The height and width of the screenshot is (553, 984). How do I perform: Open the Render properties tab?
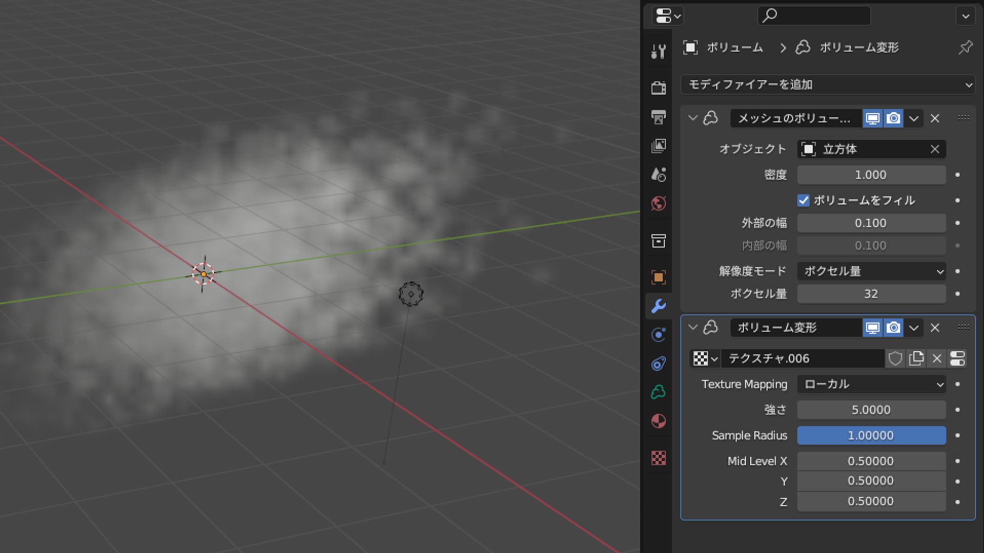click(x=659, y=88)
